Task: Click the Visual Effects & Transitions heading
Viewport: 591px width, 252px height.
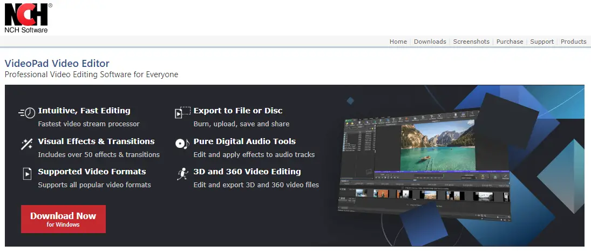Action: click(x=96, y=141)
